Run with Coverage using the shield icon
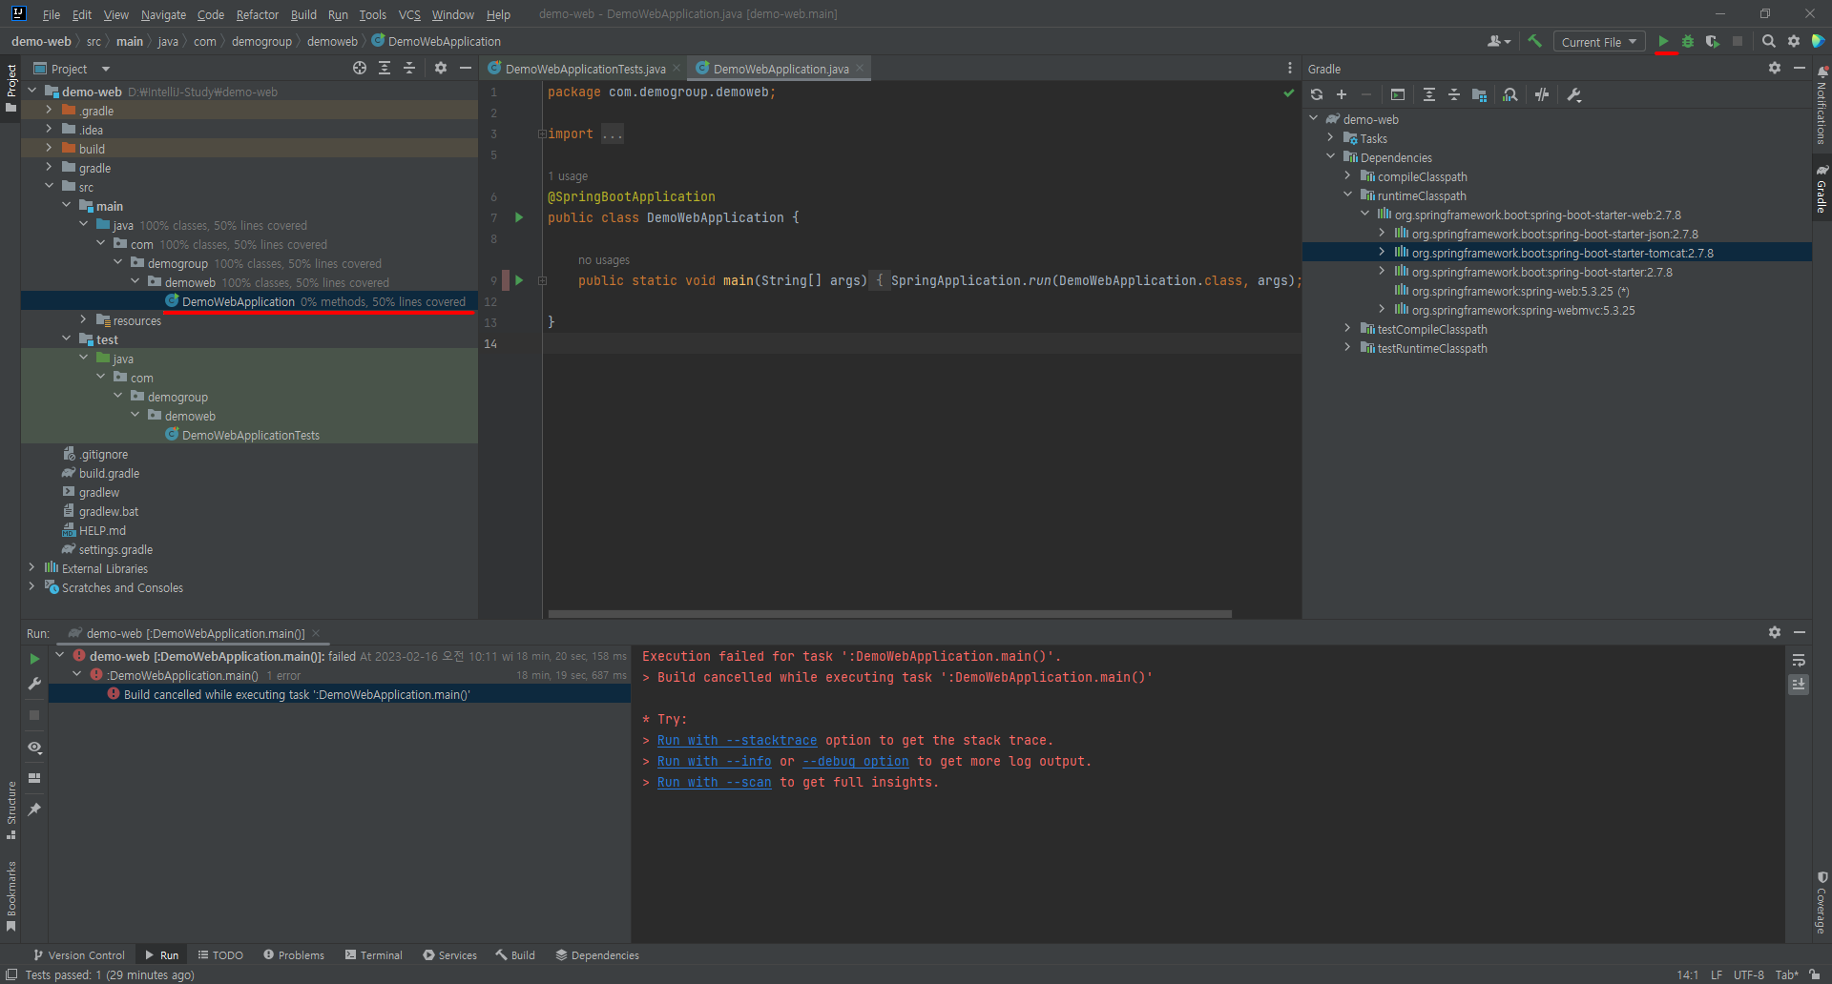The width and height of the screenshot is (1832, 984). click(1713, 41)
